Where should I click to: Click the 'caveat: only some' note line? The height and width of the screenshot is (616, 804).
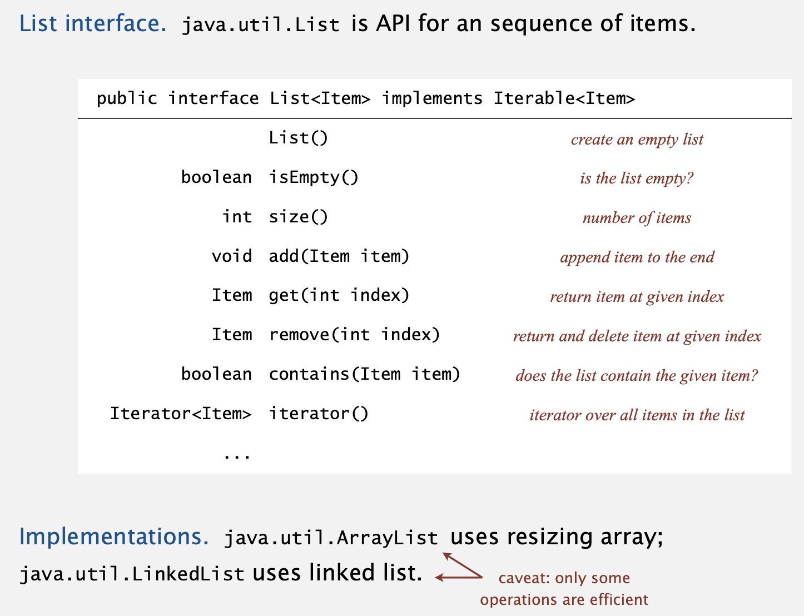coord(564,578)
